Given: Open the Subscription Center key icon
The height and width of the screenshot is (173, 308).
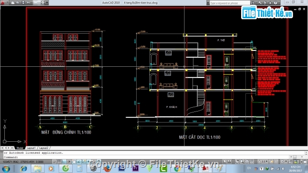Looking at the screenshot, I should 260,3.
